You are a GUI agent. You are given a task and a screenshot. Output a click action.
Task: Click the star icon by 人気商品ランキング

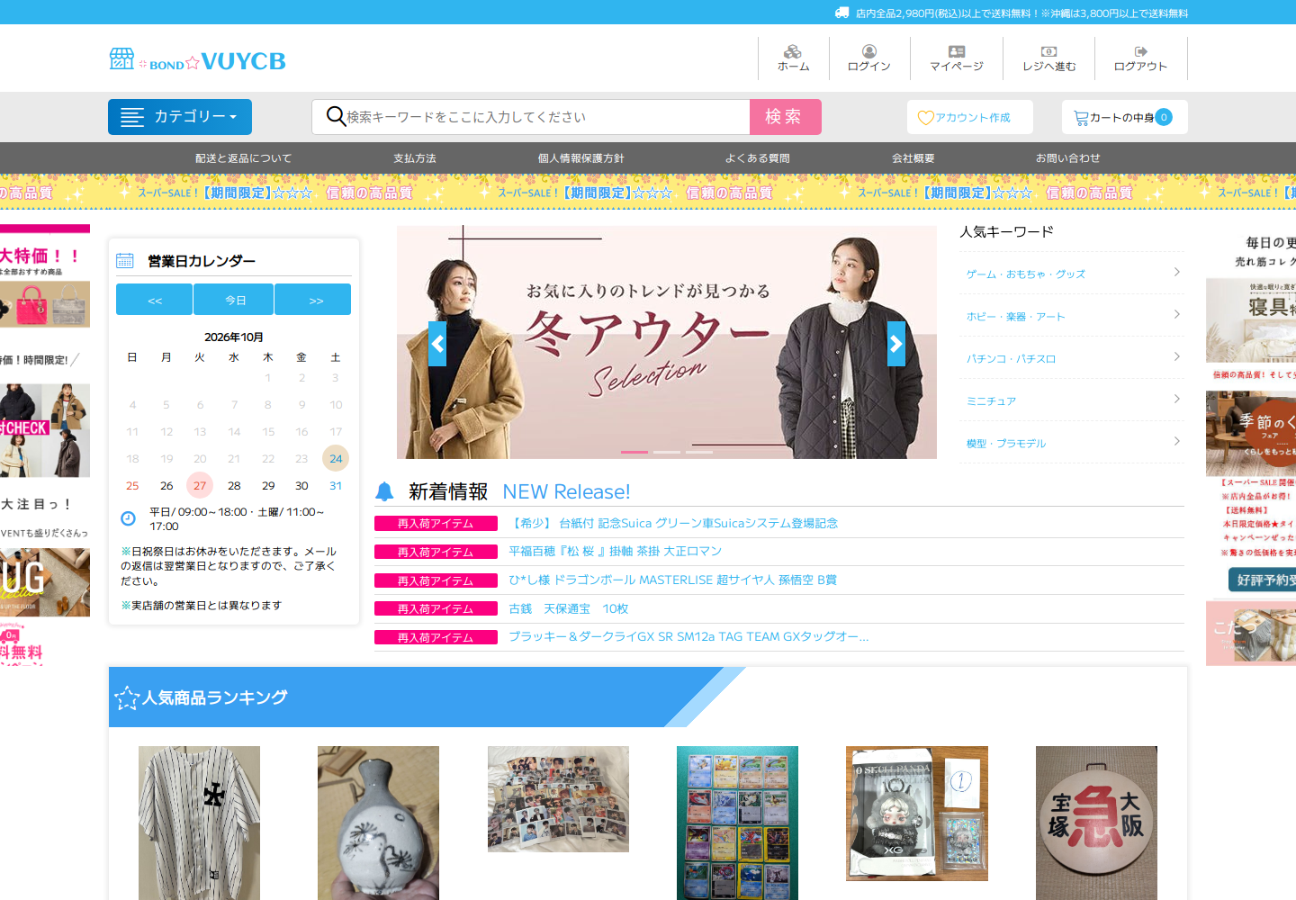tap(127, 698)
